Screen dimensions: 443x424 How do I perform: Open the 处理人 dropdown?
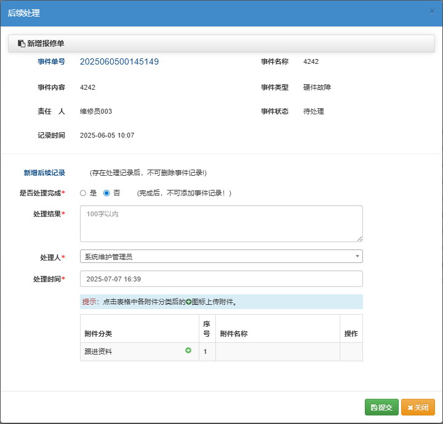point(221,256)
